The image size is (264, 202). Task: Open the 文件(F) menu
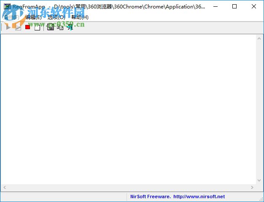tap(11, 17)
